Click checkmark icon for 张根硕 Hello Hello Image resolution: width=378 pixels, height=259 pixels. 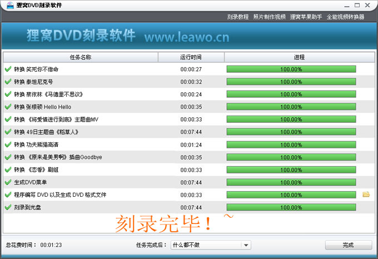[8, 107]
